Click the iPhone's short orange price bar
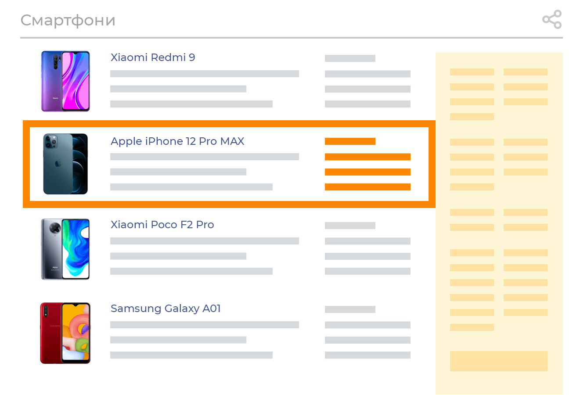Screen dimensions: 584x395 (350, 141)
